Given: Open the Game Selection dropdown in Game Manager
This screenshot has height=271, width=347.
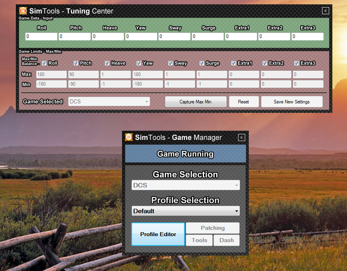Looking at the screenshot, I should click(186, 185).
